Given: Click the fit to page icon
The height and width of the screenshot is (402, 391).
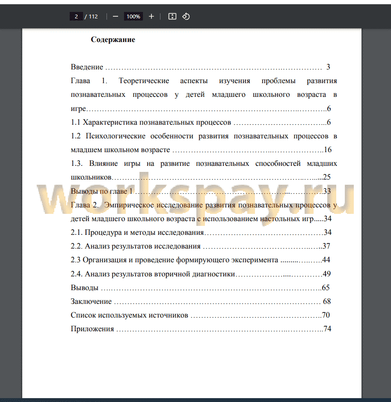Looking at the screenshot, I should 172,17.
